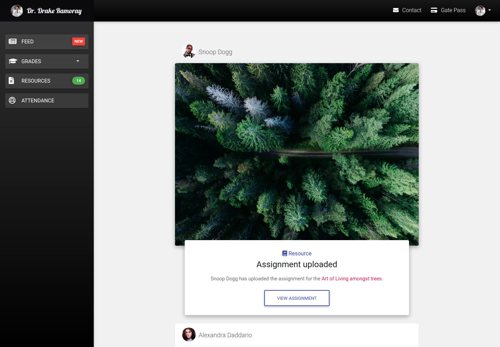
Task: Expand the Grades dropdown arrow
Action: tap(78, 61)
